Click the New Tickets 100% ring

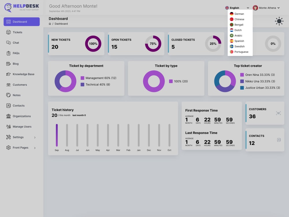pyautogui.click(x=93, y=44)
